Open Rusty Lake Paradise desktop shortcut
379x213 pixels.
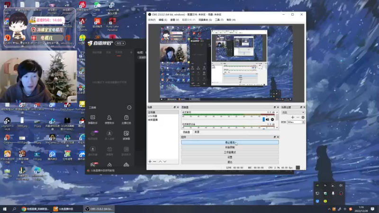tap(112, 25)
